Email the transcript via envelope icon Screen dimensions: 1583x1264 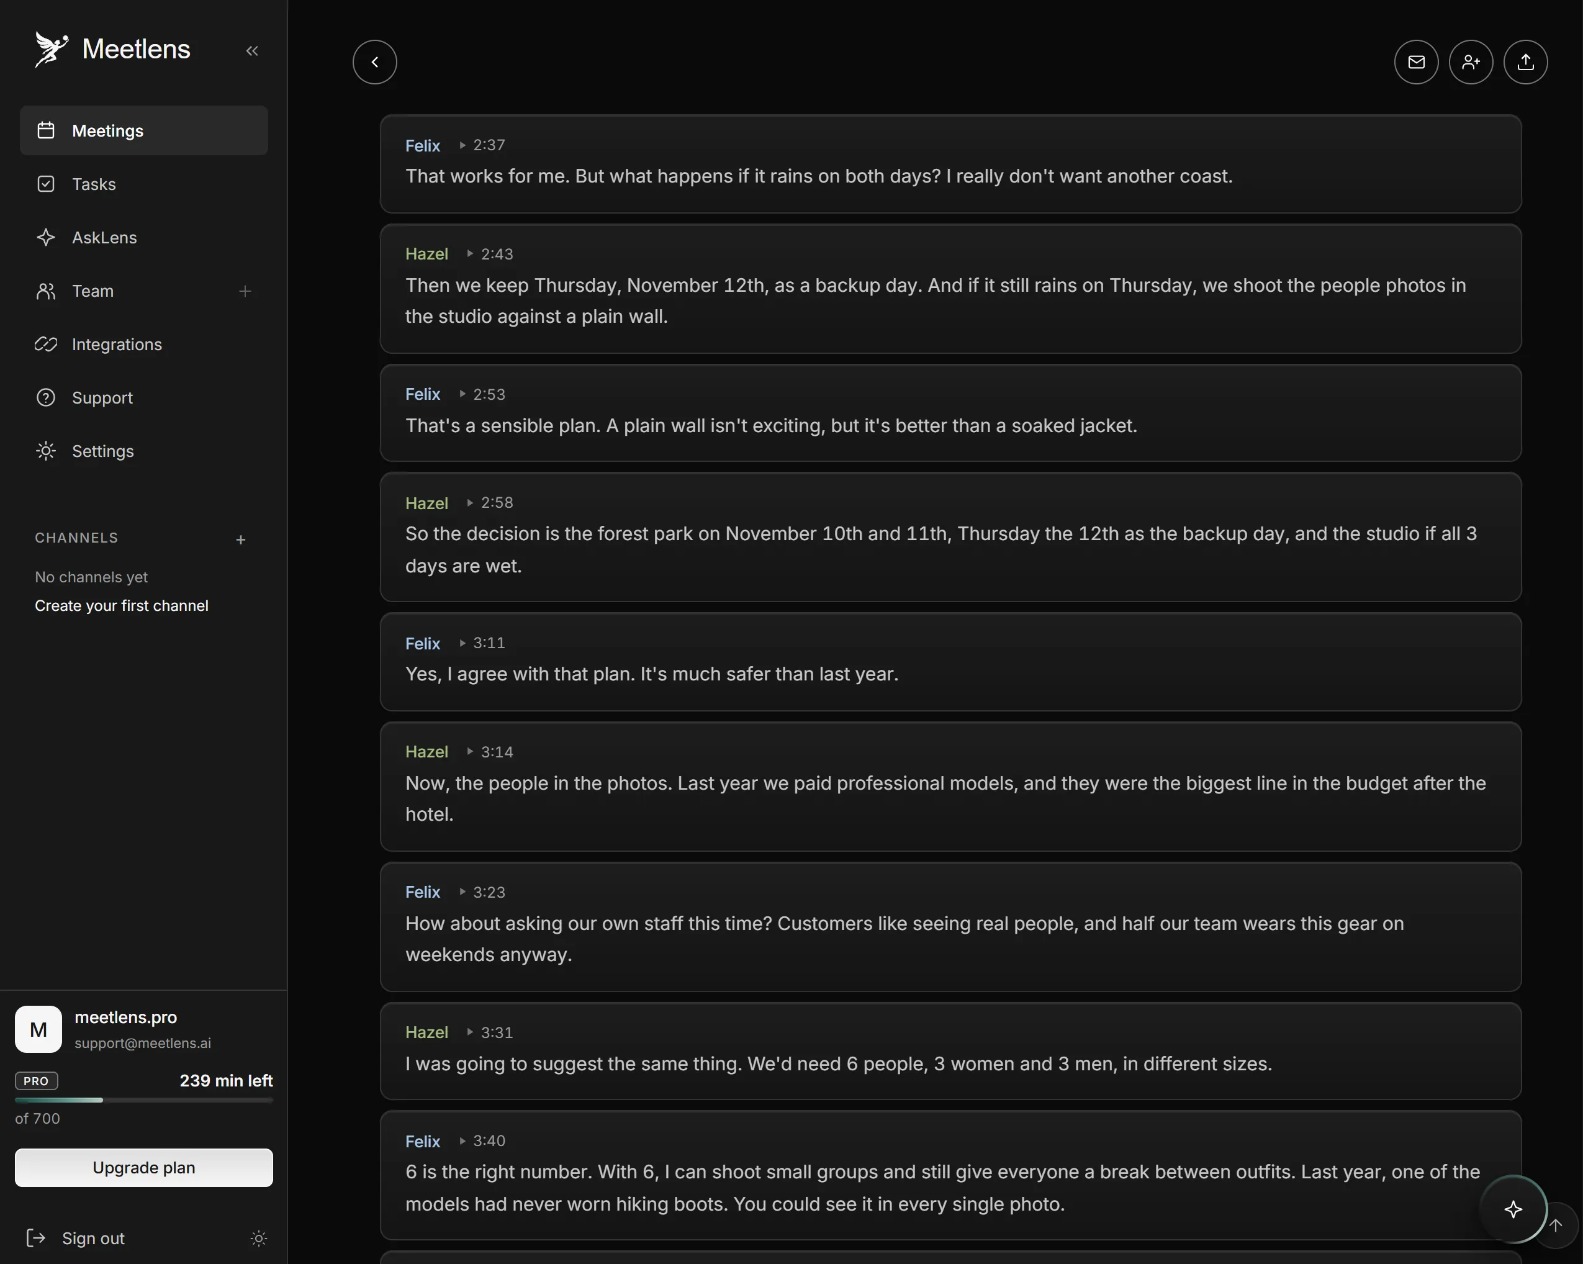1415,61
